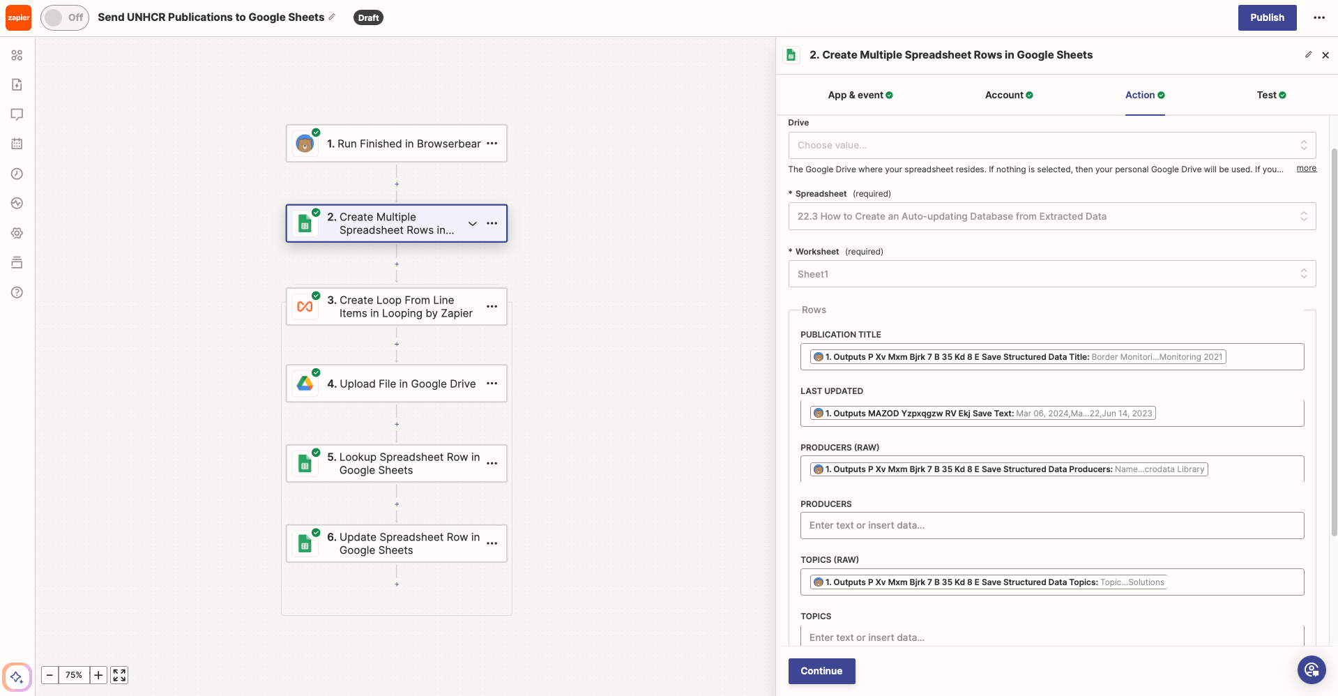Screen dimensions: 1338x696
Task: Zoom in the canvas with plus
Action: click(x=98, y=675)
